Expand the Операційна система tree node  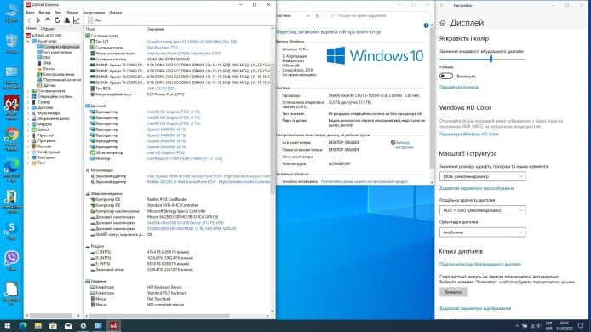[28, 96]
